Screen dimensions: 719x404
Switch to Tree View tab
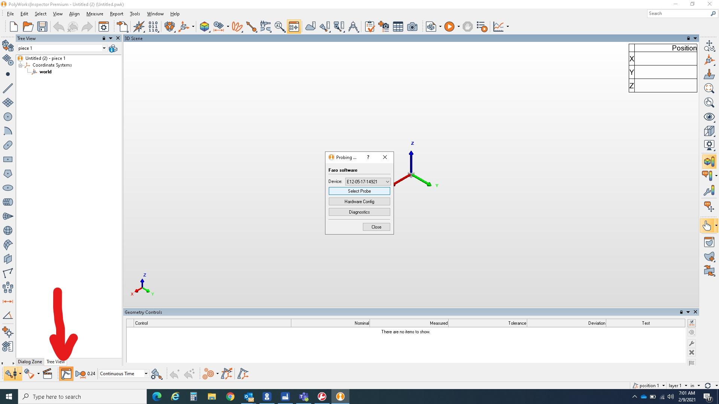55,362
